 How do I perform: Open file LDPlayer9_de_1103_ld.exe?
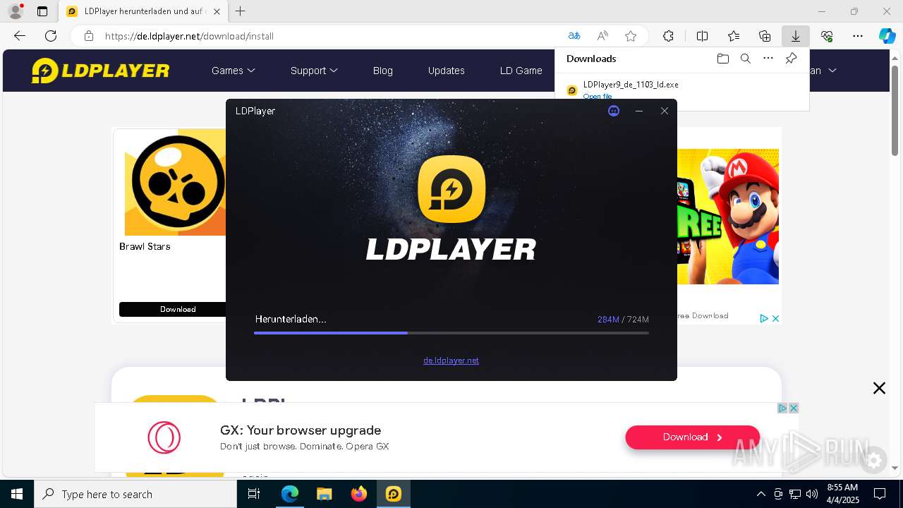point(598,96)
